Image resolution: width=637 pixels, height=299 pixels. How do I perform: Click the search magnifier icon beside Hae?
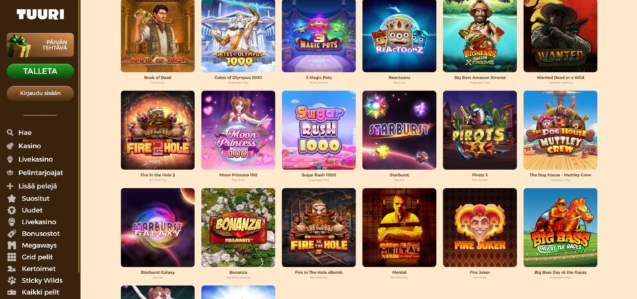coord(10,132)
